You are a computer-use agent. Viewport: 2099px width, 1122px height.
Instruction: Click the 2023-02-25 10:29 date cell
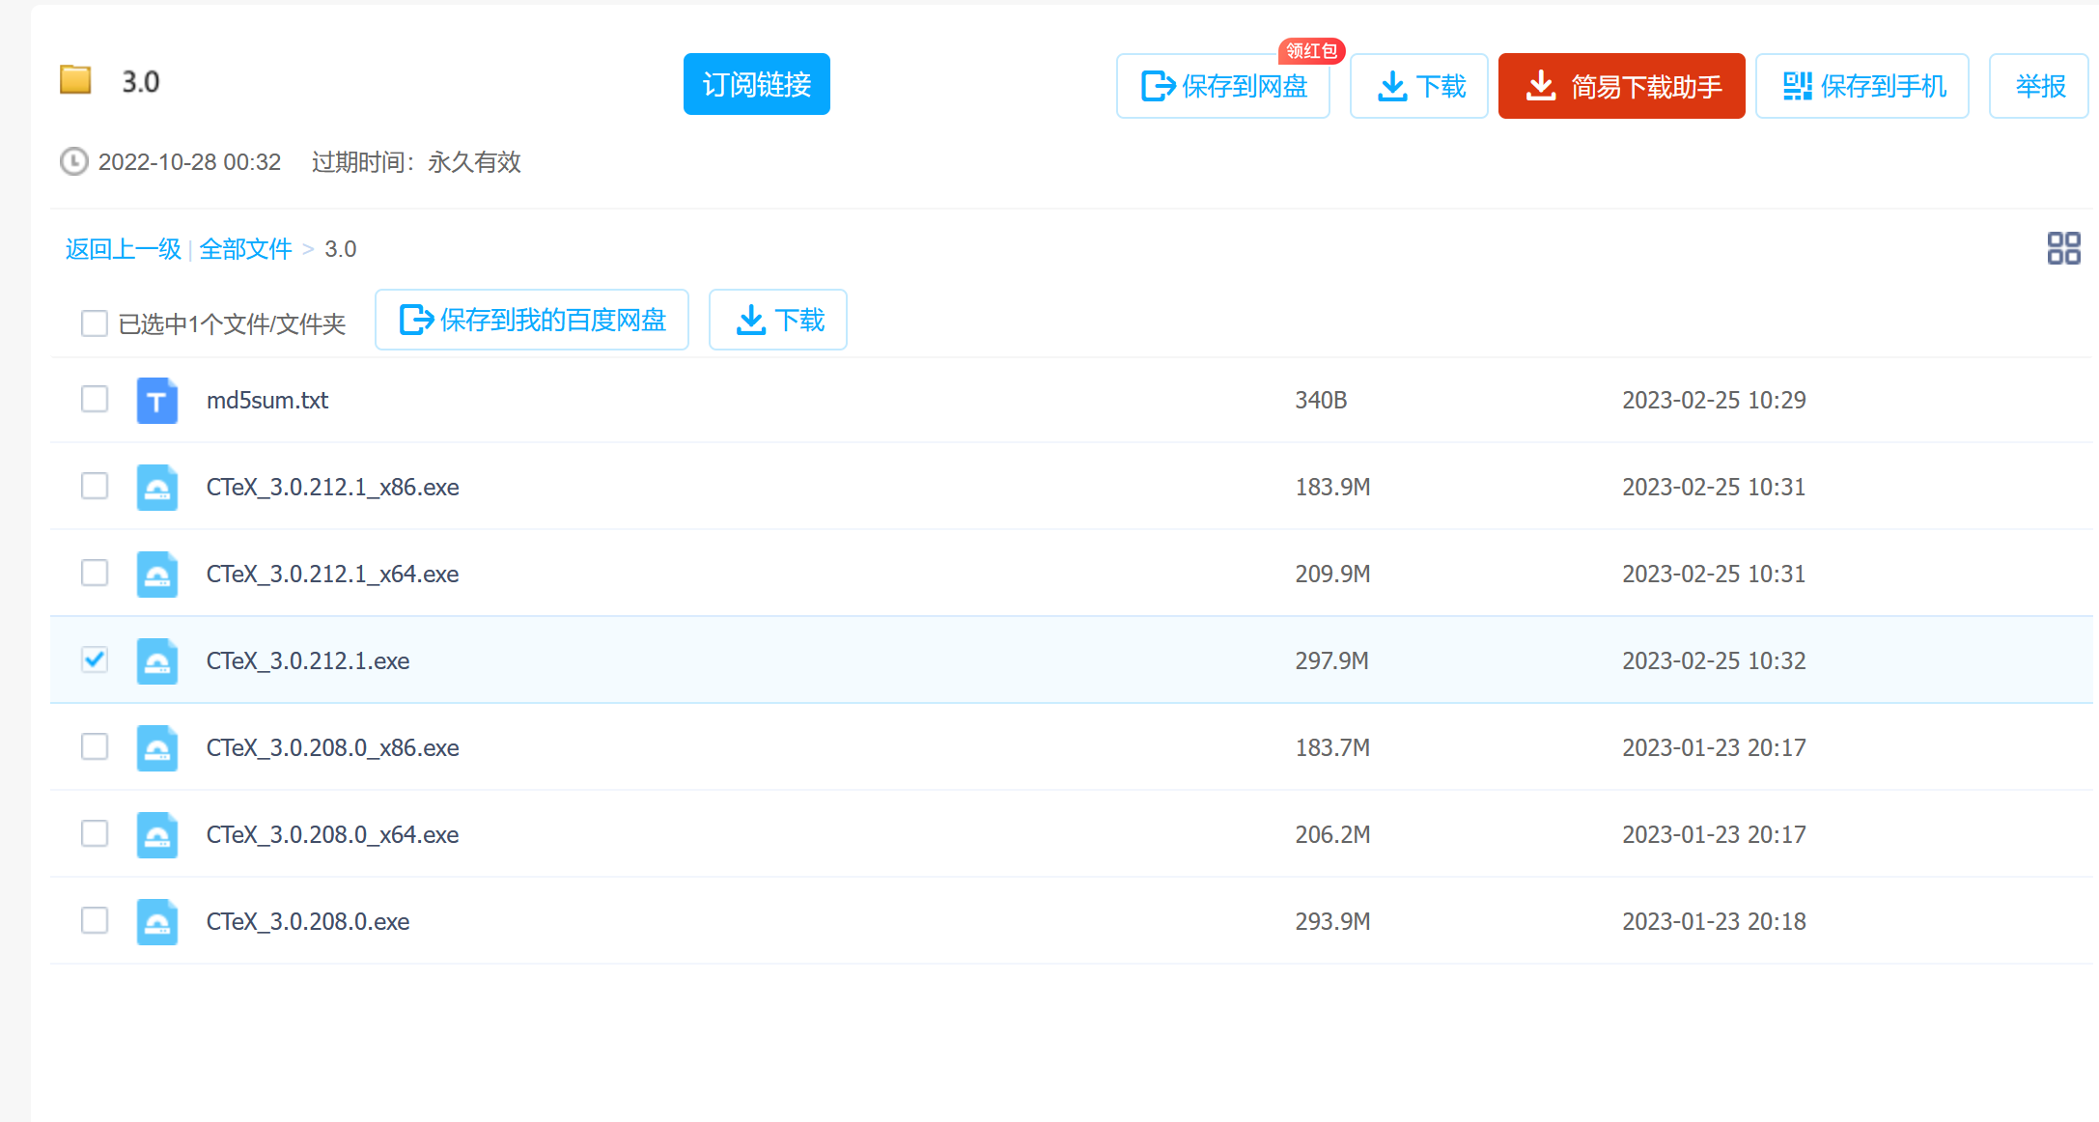1714,400
